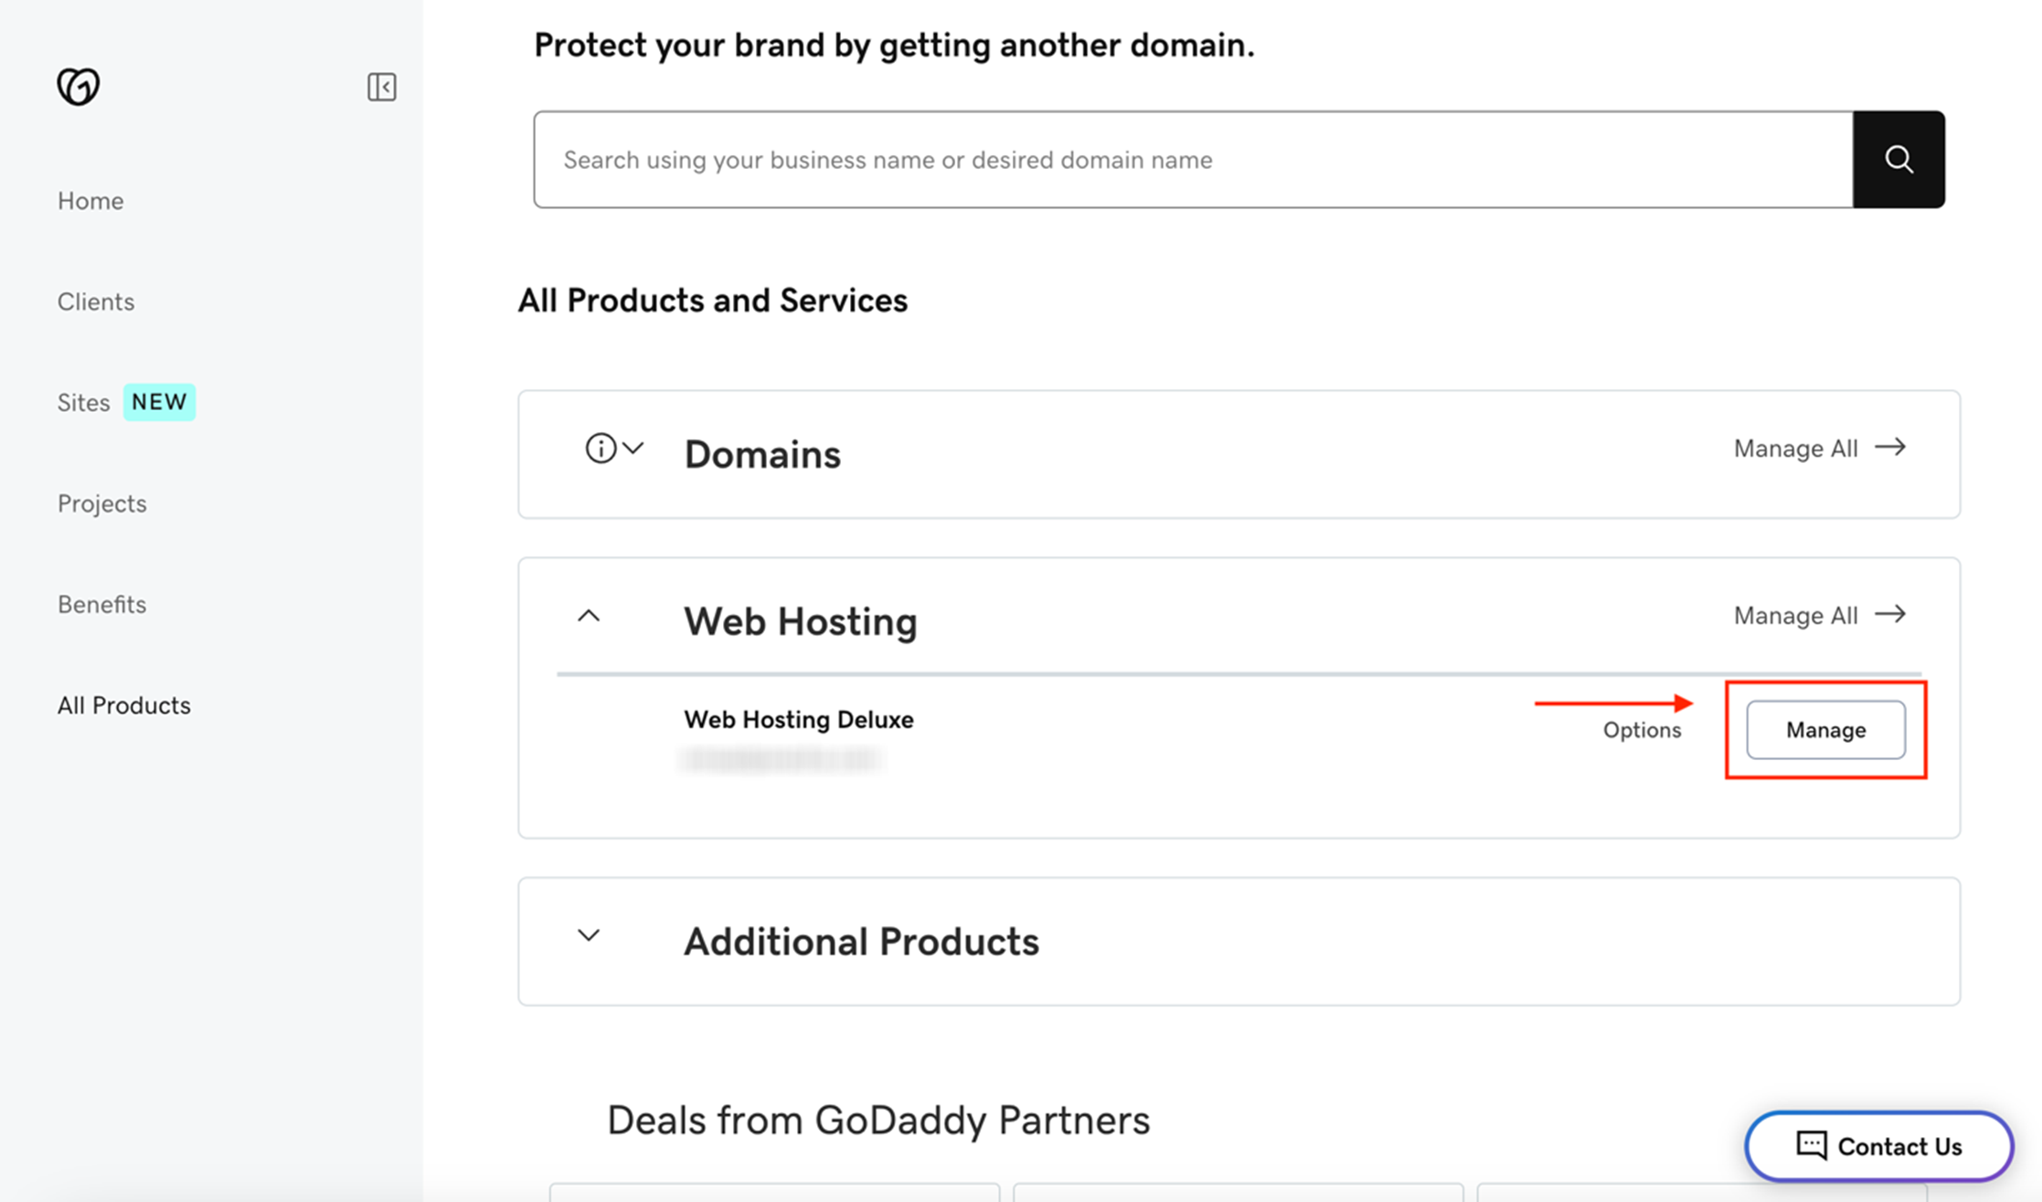Viewport: 2042px width, 1202px height.
Task: Click Manage for Web Hosting Deluxe
Action: coord(1825,730)
